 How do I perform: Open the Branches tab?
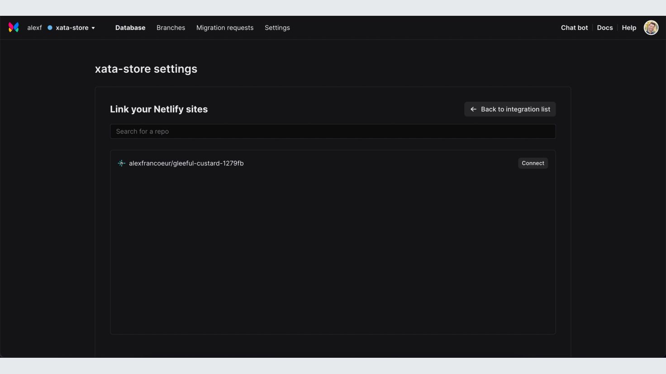171,28
